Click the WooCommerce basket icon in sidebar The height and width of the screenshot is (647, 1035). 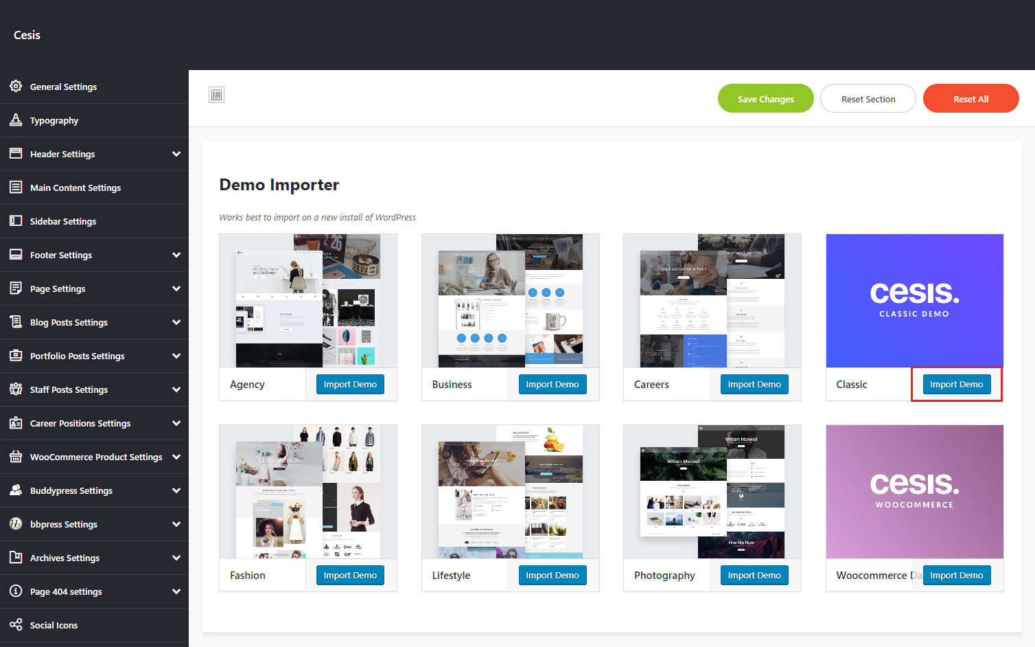click(x=16, y=457)
